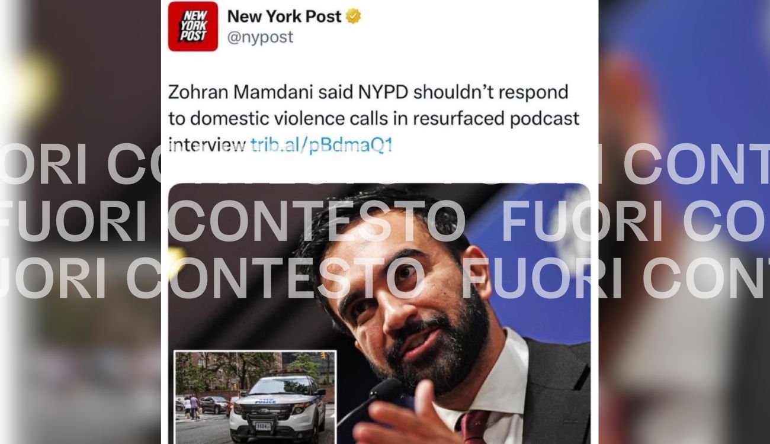Viewport: 770px width, 444px height.
Task: Open the main photo of bearded man
Action: click(379, 314)
